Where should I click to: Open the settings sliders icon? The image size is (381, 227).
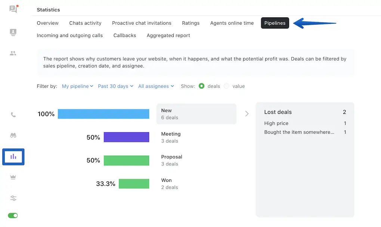tap(13, 198)
